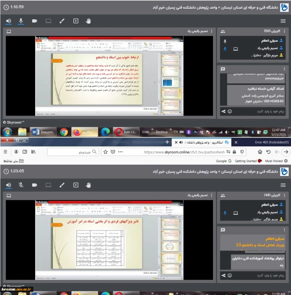Open page actions three-dot menu in address bar
The image size is (291, 295).
pos(120,152)
